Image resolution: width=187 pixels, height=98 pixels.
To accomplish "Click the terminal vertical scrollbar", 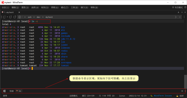I will 185,82.
